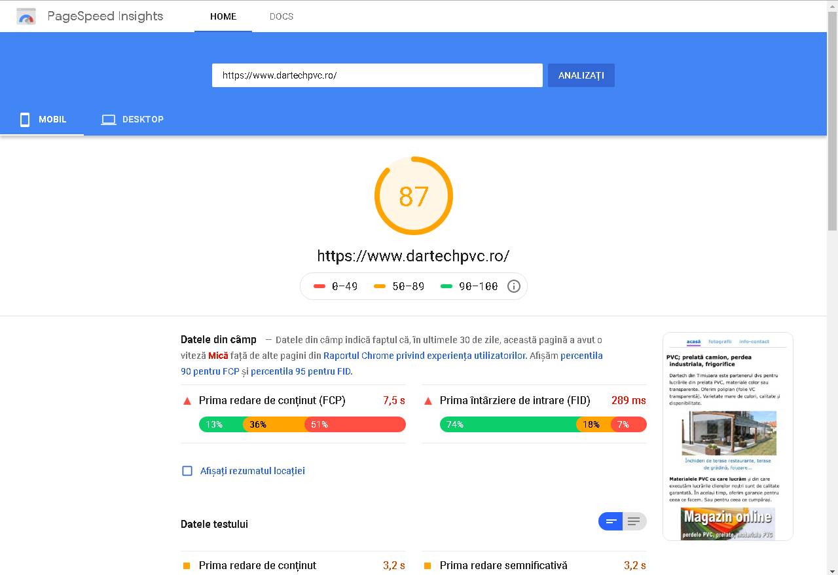This screenshot has height=575, width=838.
Task: Click the 3,2 s value for Prima redare semnificativă
Action: click(x=635, y=565)
